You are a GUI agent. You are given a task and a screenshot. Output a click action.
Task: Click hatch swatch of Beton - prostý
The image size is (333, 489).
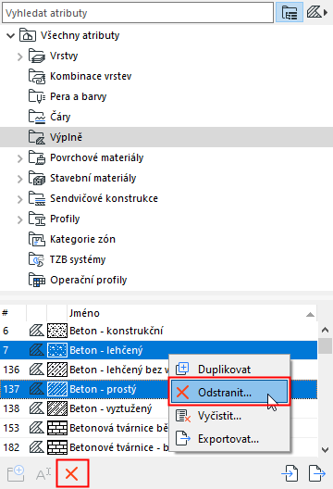tap(57, 389)
